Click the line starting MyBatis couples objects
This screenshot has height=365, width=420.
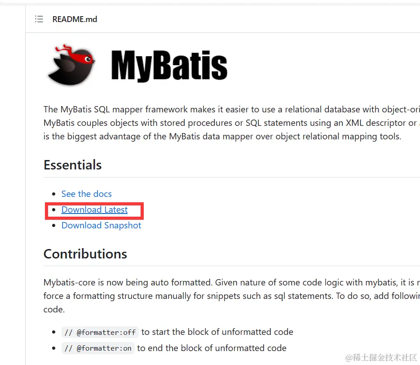coord(232,123)
